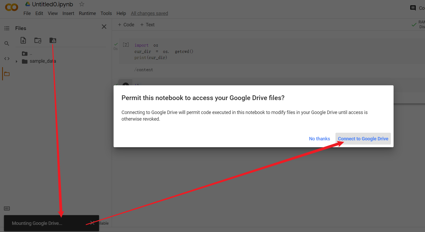Viewport: 425px width, 232px height.
Task: Click the refresh folder icon
Action: click(38, 40)
